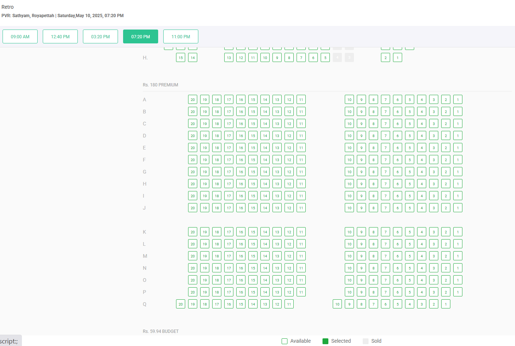Pick seat 10 in row K
515x346 pixels.
pos(349,232)
